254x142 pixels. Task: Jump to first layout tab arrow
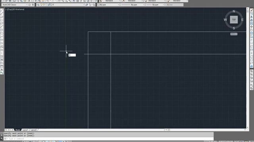(6, 130)
